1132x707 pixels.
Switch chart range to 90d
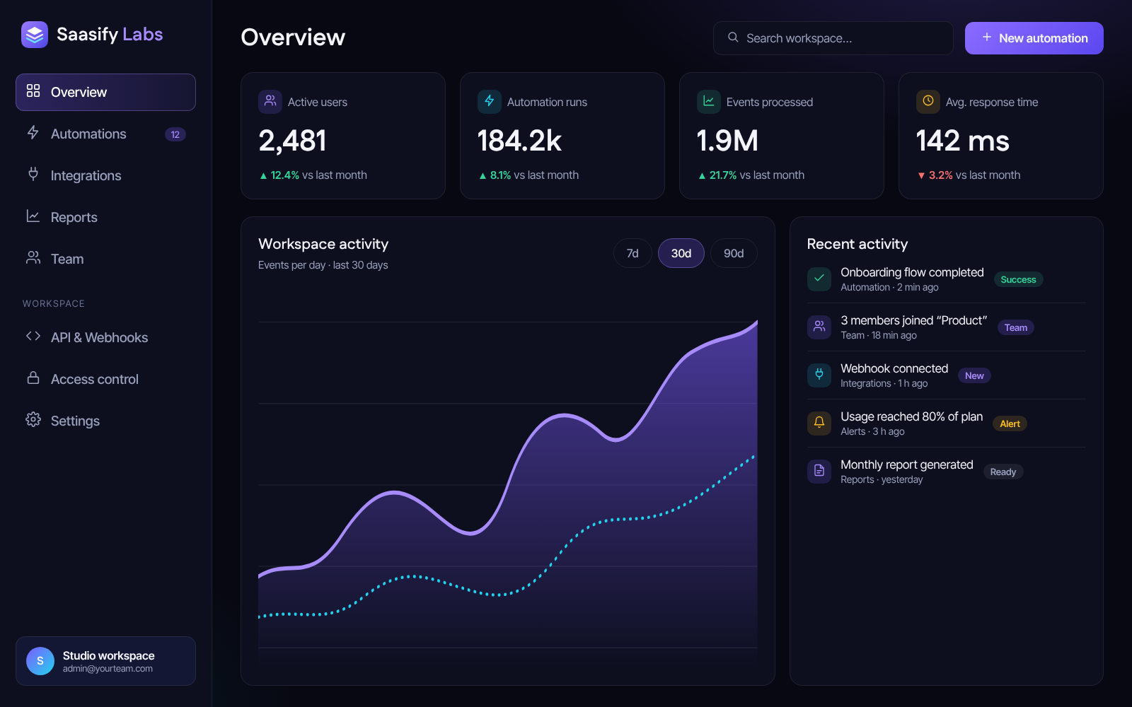coord(734,253)
